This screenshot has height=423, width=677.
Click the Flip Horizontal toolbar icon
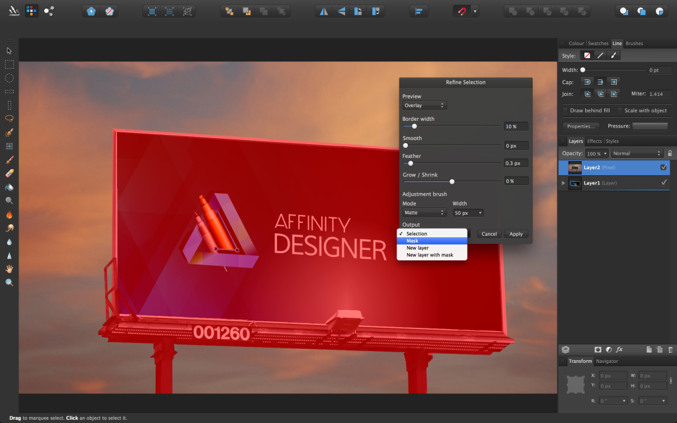click(x=323, y=11)
